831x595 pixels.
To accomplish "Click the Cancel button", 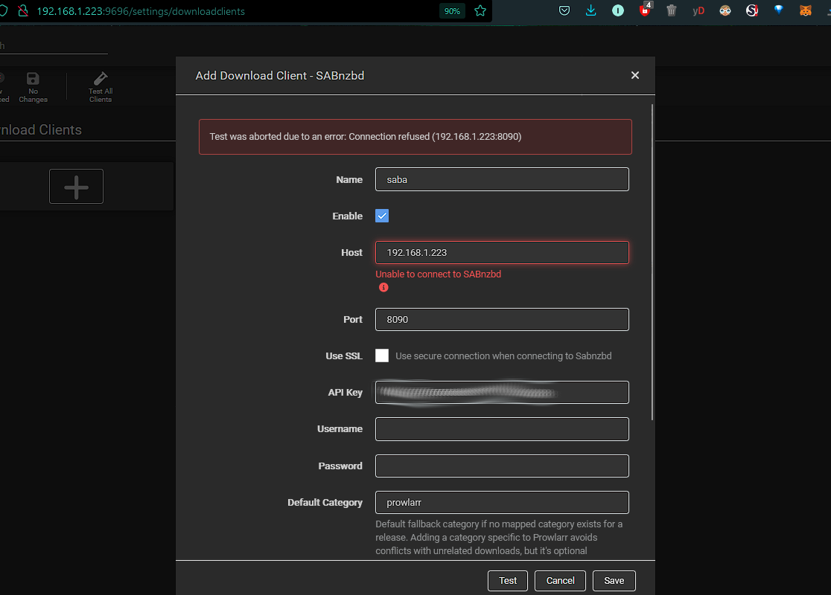I will pyautogui.click(x=560, y=581).
